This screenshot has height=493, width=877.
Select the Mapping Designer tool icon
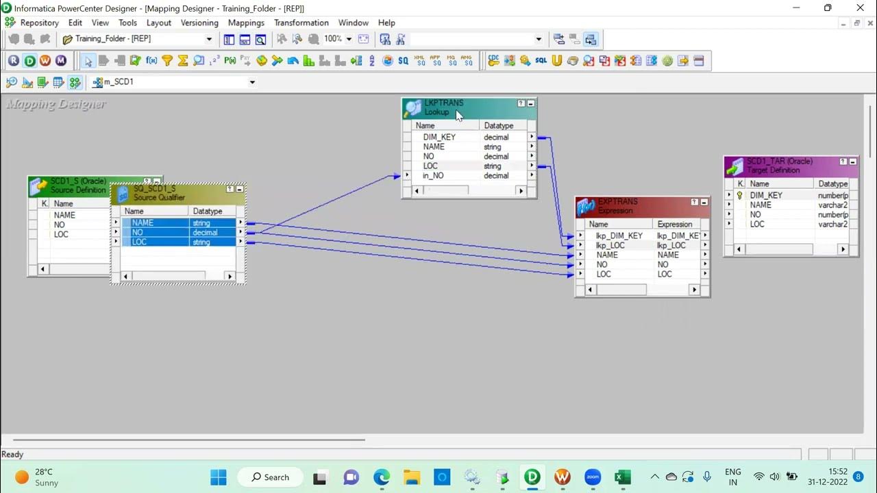75,82
